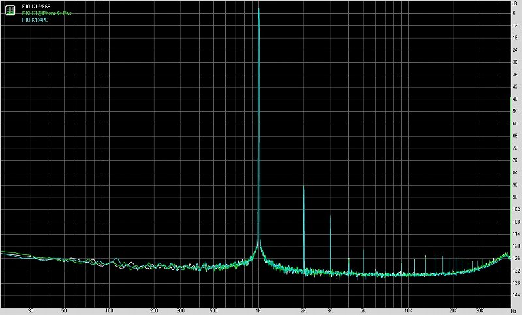Click the -6 dB level axis label
Viewport: 522px width, 315px height.
(x=515, y=12)
